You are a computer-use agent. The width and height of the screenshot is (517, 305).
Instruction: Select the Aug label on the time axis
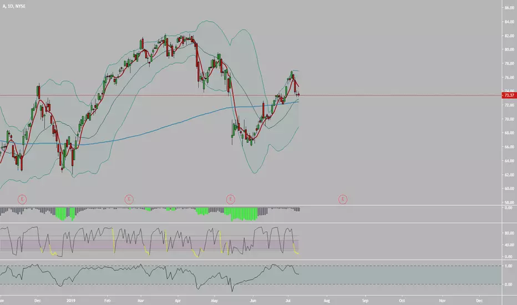[x=327, y=301]
